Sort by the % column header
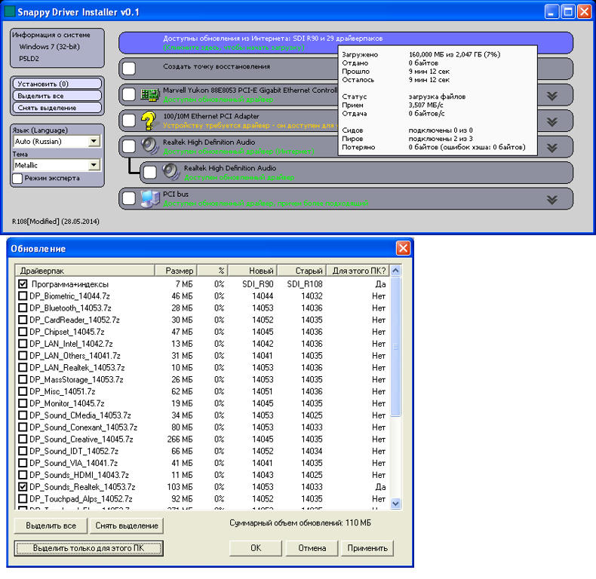596x579 pixels. click(213, 271)
